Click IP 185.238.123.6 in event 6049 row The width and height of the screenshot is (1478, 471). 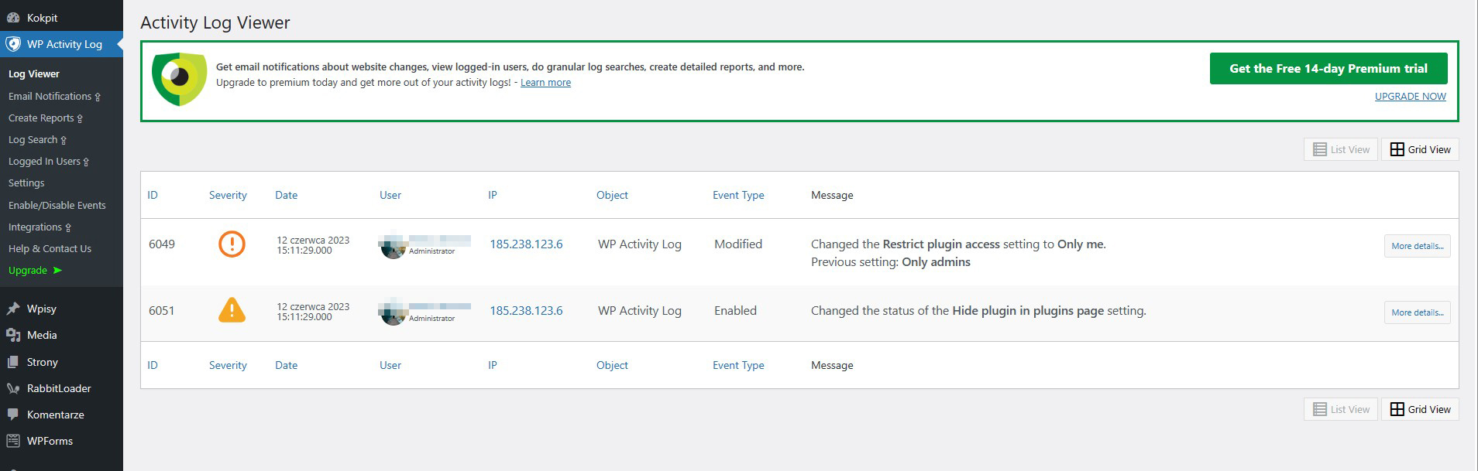pos(526,244)
